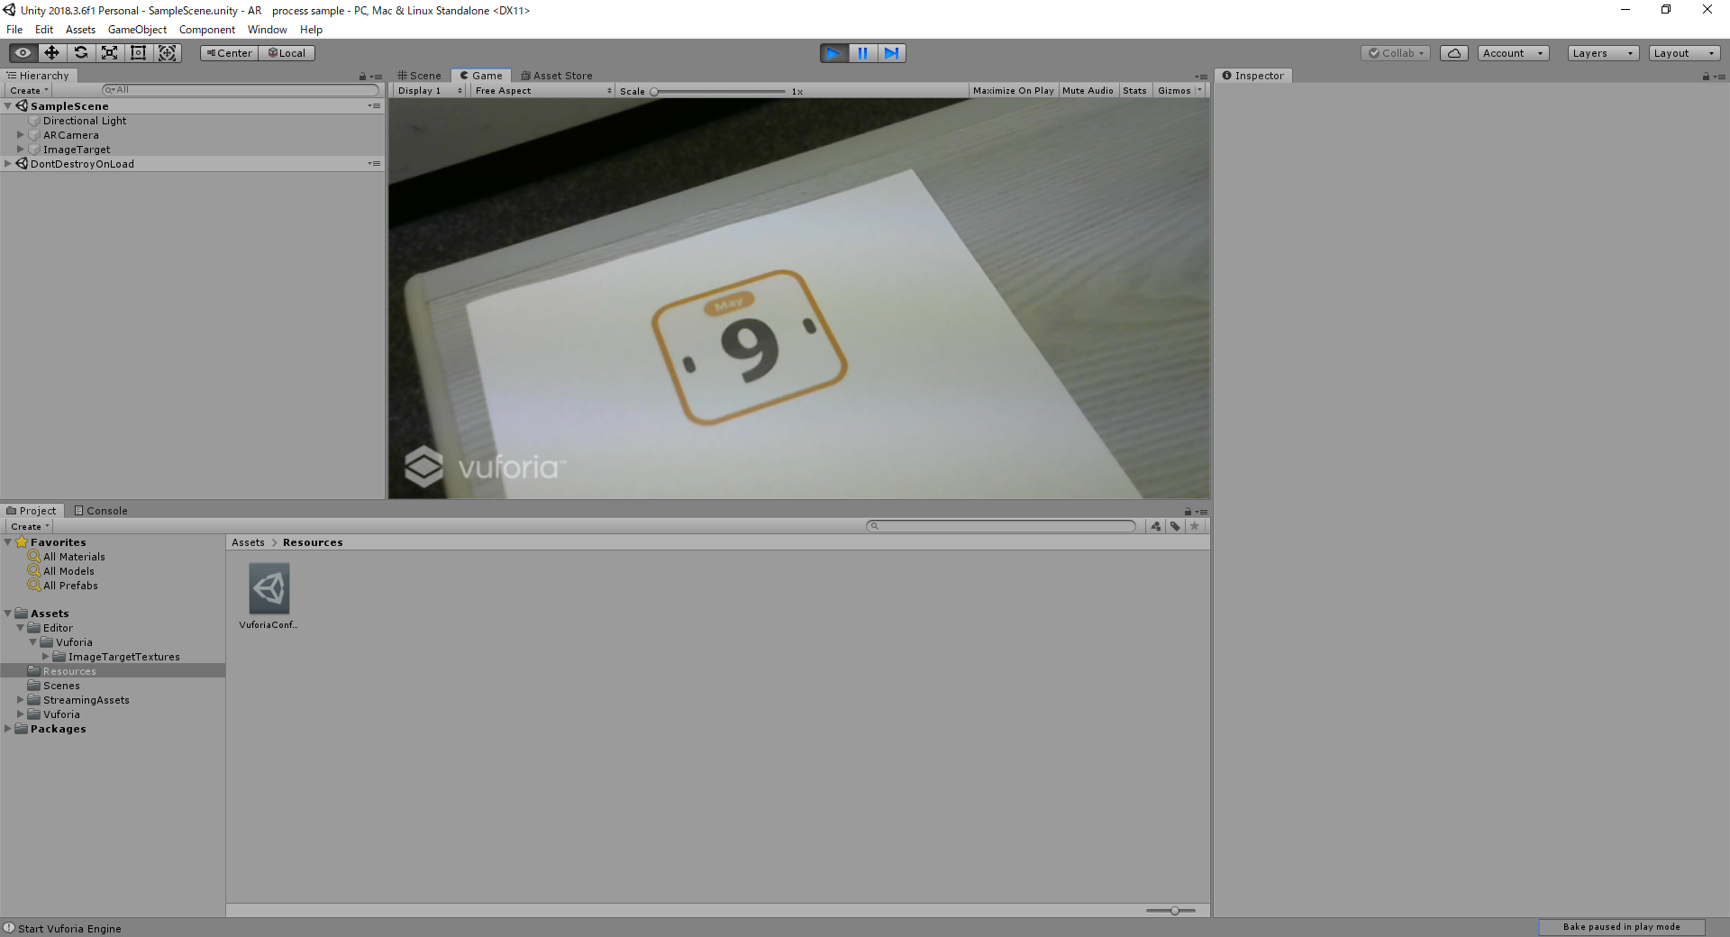The width and height of the screenshot is (1730, 937).
Task: Toggle Maximize On Play
Action: (1013, 91)
